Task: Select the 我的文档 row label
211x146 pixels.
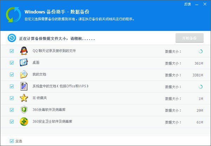Action: pos(39,74)
